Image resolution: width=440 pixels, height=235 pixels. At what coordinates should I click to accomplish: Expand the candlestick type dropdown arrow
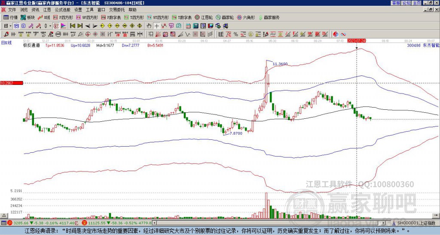coord(50,26)
